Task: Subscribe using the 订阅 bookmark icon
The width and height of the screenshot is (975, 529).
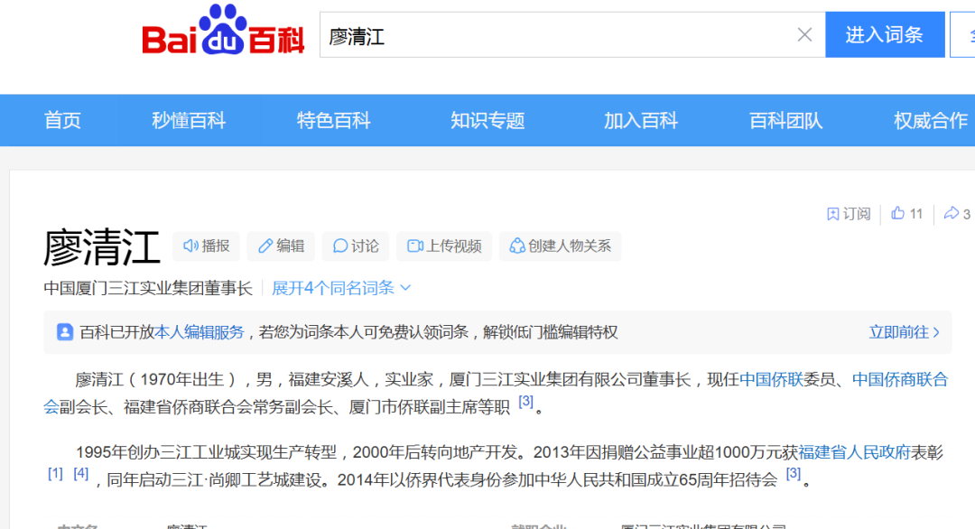Action: click(848, 214)
